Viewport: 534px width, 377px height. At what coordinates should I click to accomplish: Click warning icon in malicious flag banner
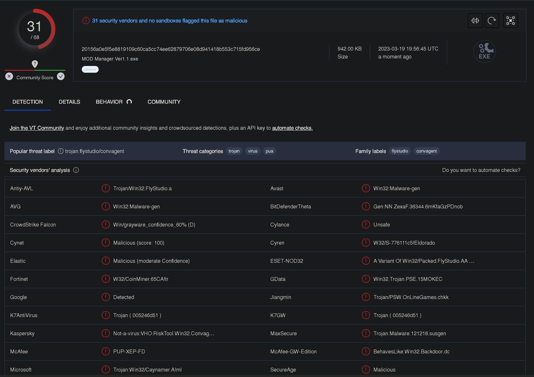(86, 21)
